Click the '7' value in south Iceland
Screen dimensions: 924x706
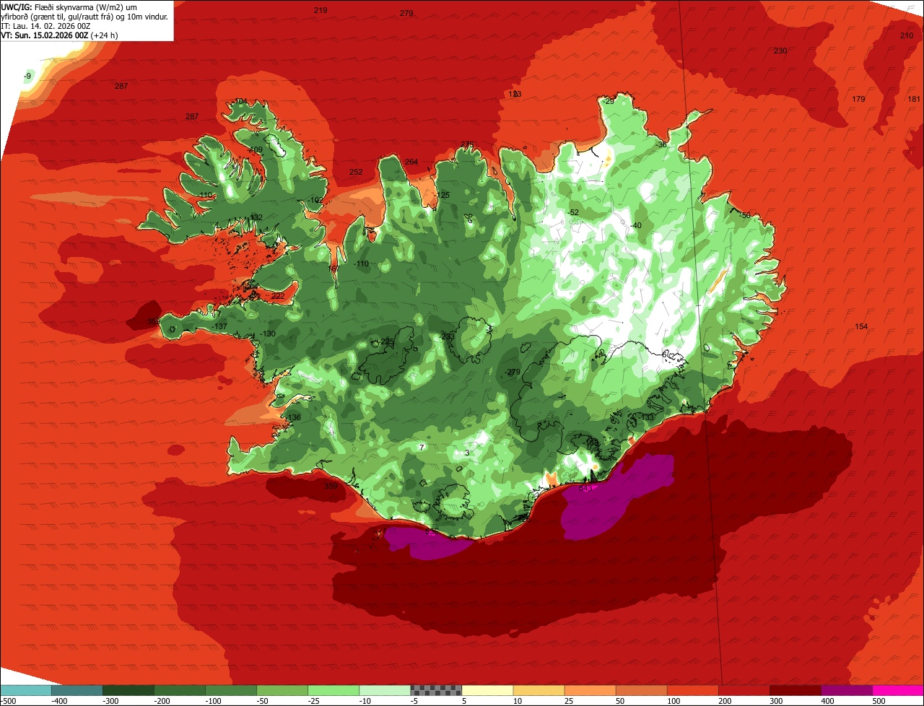pyautogui.click(x=422, y=448)
